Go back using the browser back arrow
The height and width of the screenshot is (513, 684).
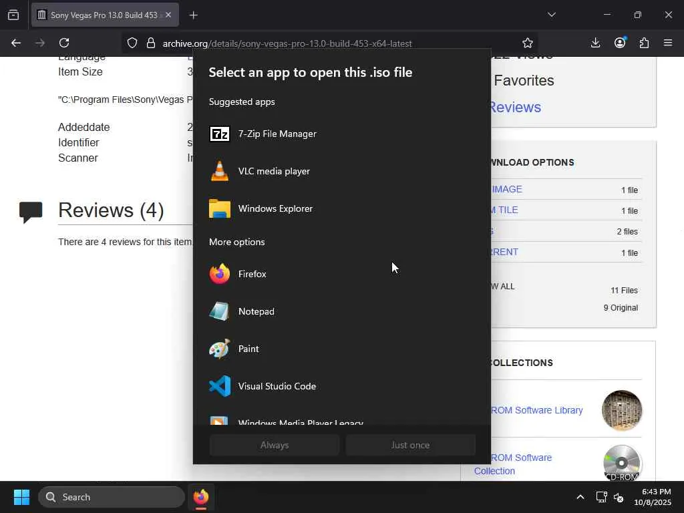(16, 43)
